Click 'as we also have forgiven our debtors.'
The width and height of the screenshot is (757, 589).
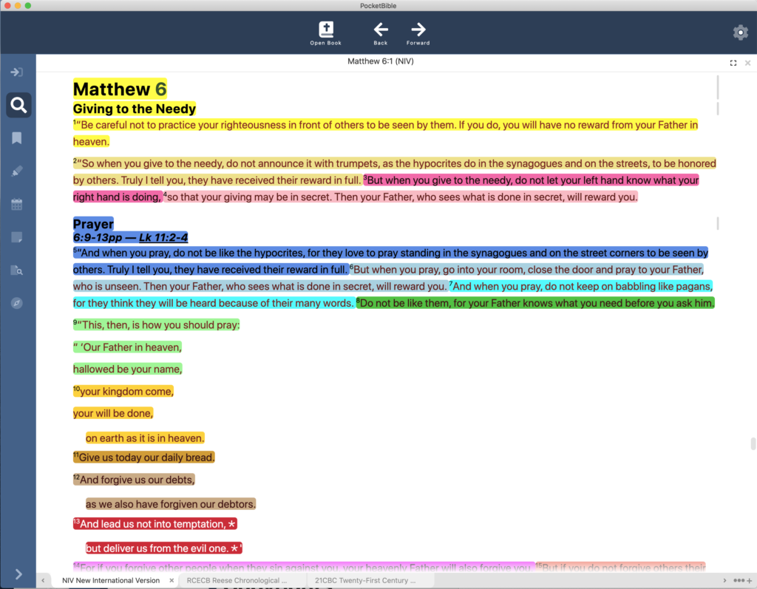coord(171,504)
